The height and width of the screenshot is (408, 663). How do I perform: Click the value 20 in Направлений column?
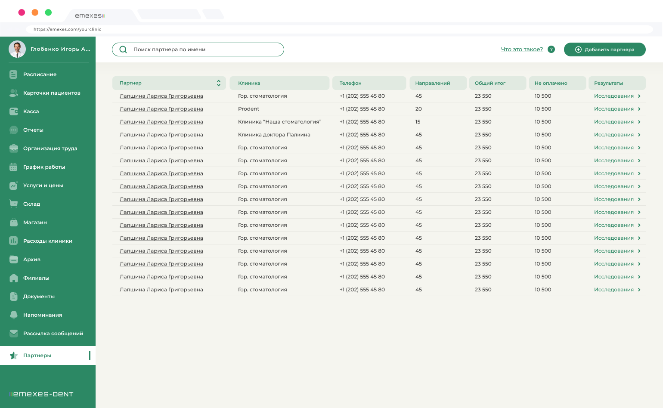click(418, 109)
